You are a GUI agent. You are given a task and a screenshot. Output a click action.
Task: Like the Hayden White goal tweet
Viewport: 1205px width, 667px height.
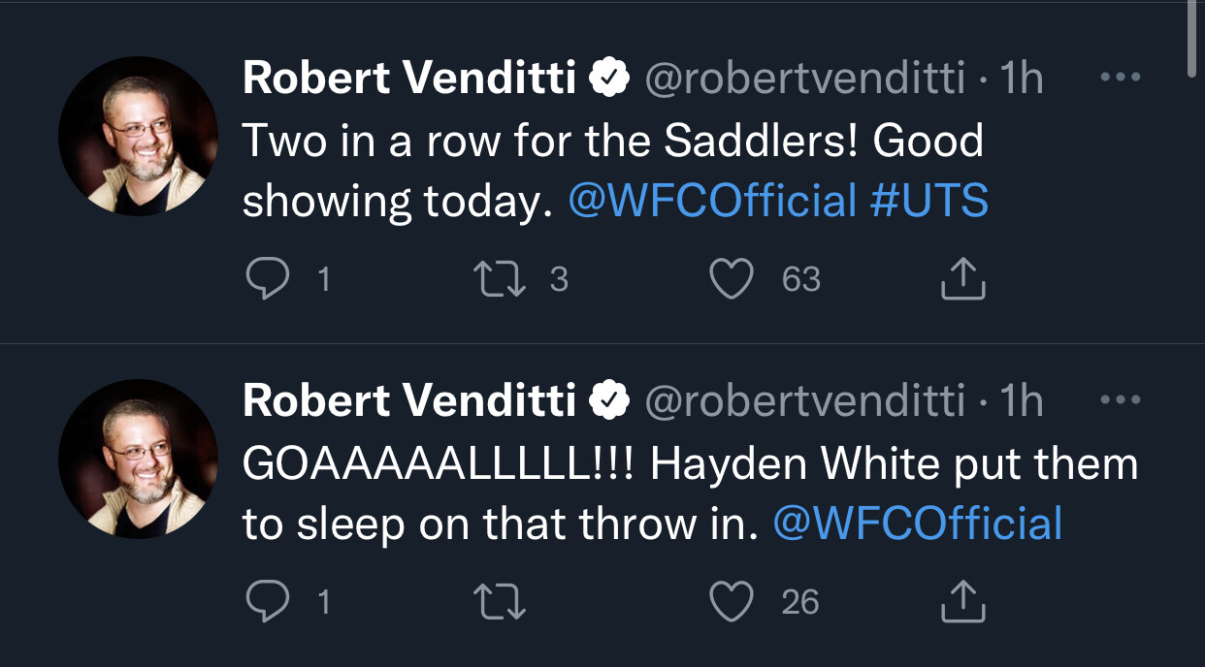pos(732,602)
